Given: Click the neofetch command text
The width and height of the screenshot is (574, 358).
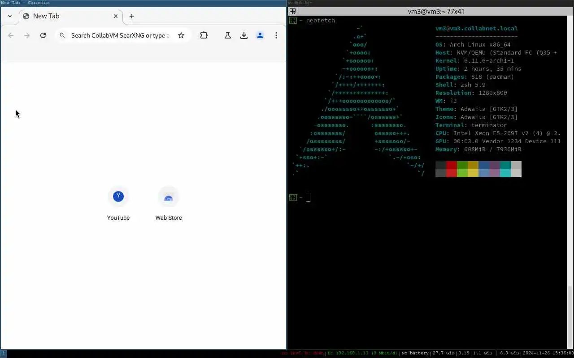Looking at the screenshot, I should pos(321,21).
